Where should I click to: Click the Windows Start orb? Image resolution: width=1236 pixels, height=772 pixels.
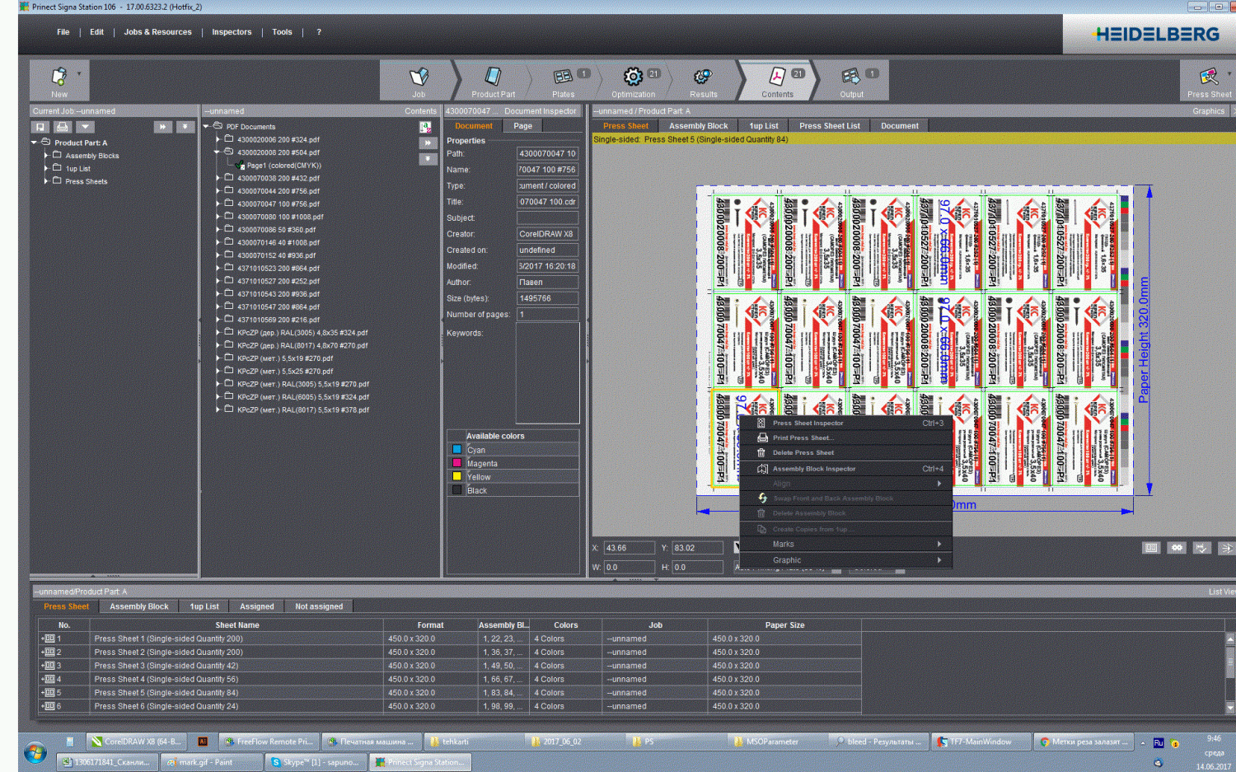point(35,752)
